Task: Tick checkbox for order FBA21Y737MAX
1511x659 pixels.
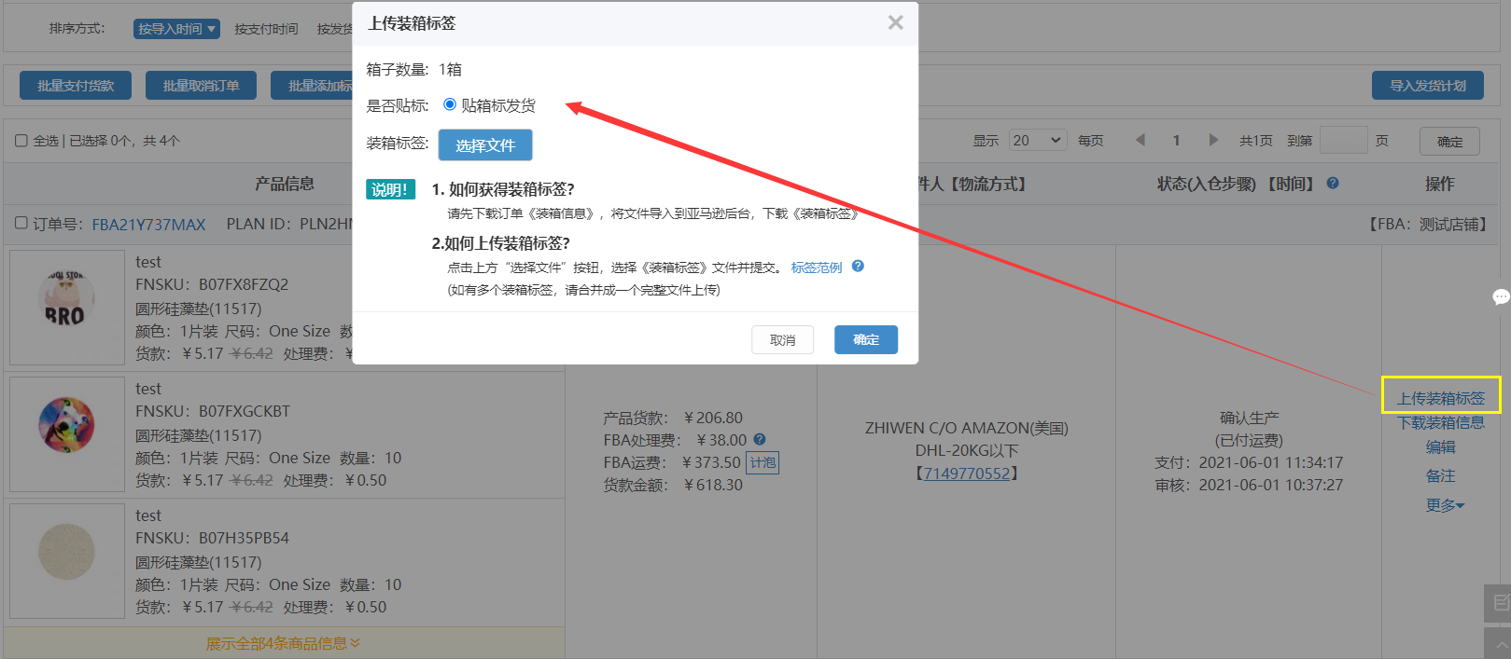Action: (21, 224)
